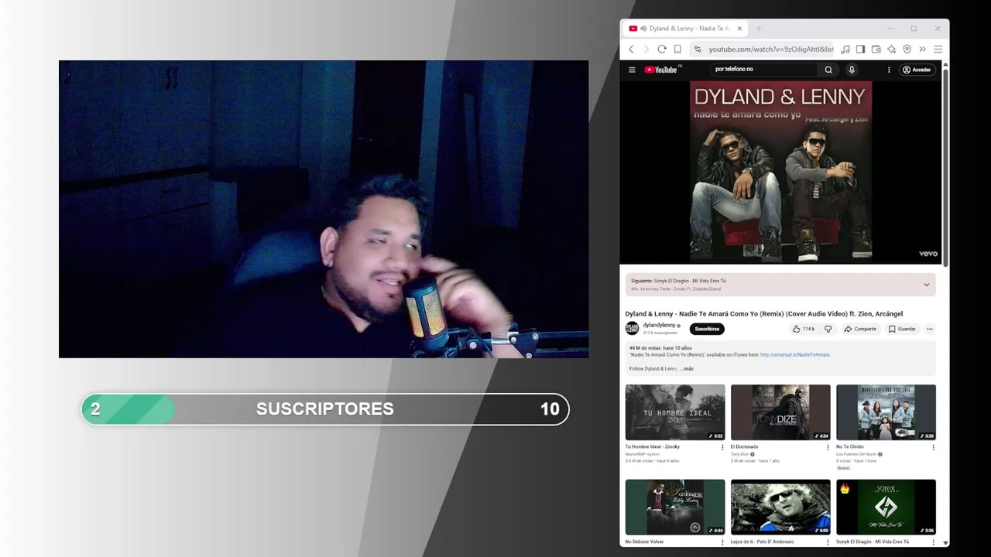Screen dimensions: 991x557
Task: Open a new browser tab
Action: (759, 29)
